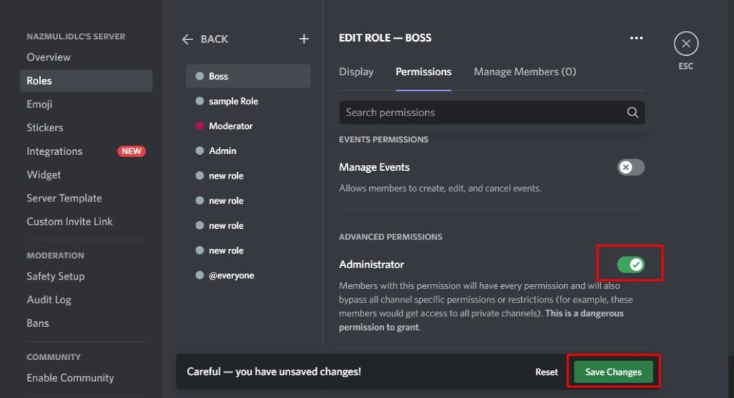This screenshot has width=734, height=398.
Task: Close settings with the ESC circle button
Action: tap(686, 44)
